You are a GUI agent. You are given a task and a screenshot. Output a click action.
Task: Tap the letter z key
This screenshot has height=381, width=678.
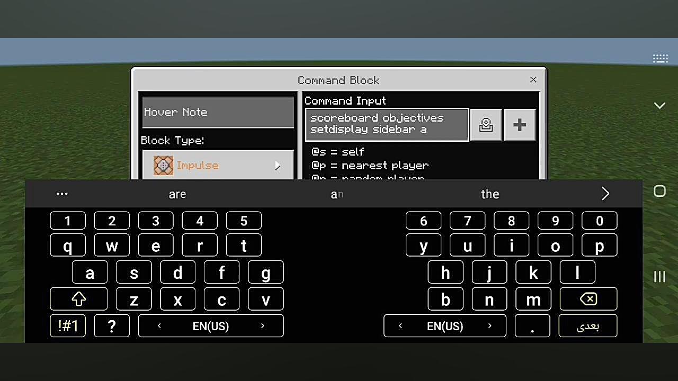coord(133,299)
